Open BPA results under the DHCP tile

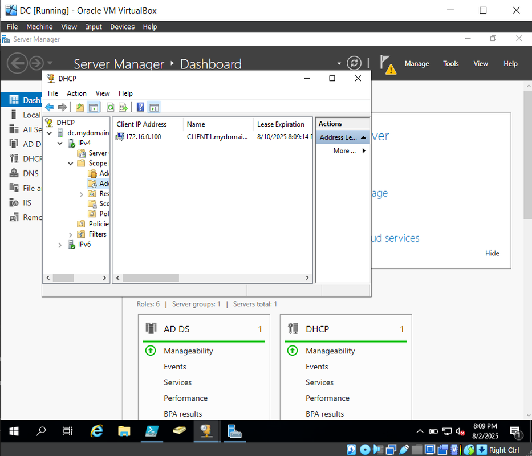324,414
